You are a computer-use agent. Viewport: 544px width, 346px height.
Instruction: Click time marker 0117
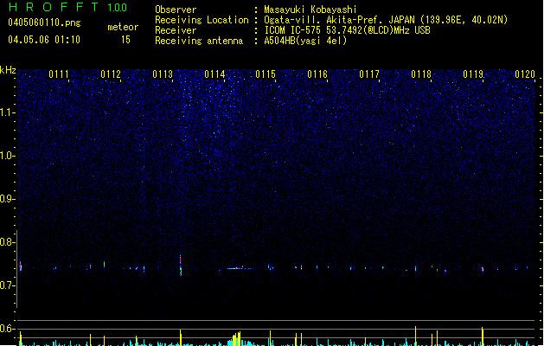[369, 74]
